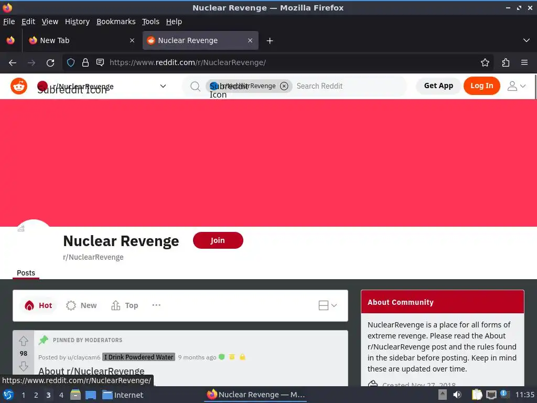
Task: Switch to workspace 1
Action: point(23,395)
